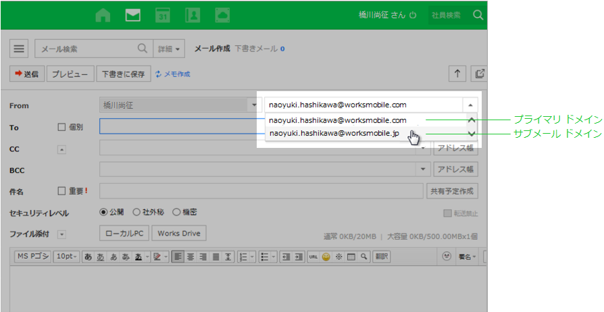Screen dimensions: 604x312
Task: Select 機密 security level
Action: coord(176,212)
